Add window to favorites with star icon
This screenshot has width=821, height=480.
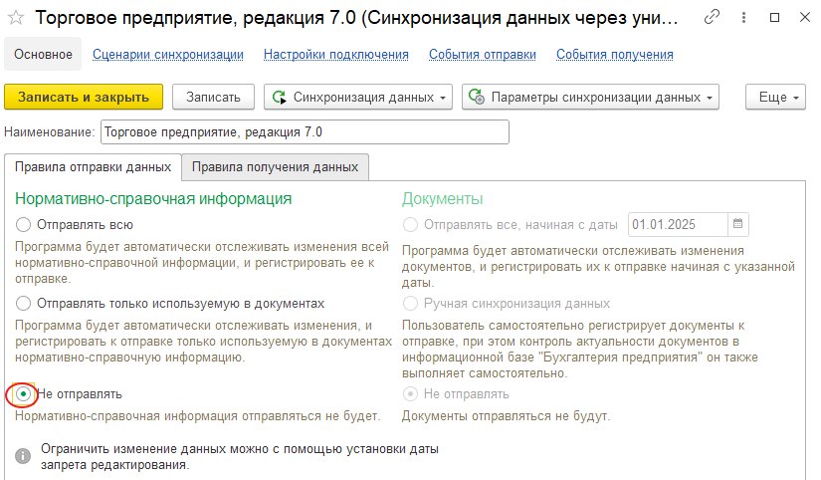(16, 18)
